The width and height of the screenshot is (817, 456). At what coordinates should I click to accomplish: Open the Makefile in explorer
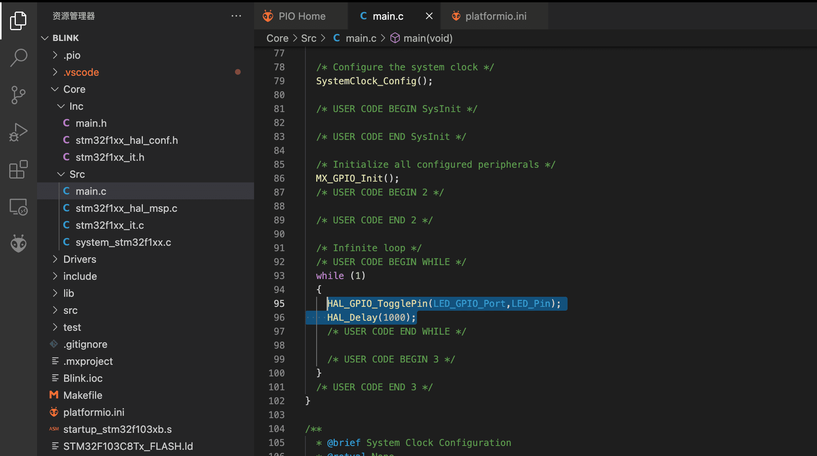(83, 395)
